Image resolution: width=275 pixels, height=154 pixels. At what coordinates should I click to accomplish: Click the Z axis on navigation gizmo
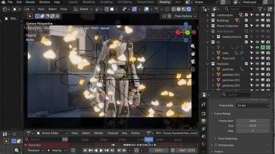pyautogui.click(x=186, y=24)
